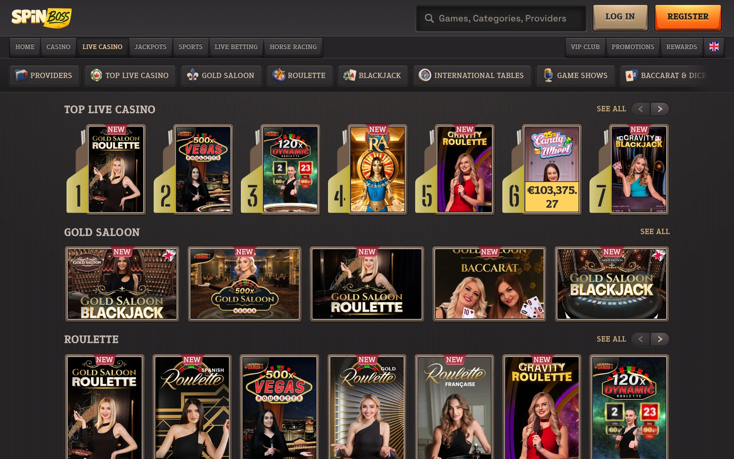This screenshot has height=459, width=734.
Task: Open the Casino tab
Action: (58, 47)
